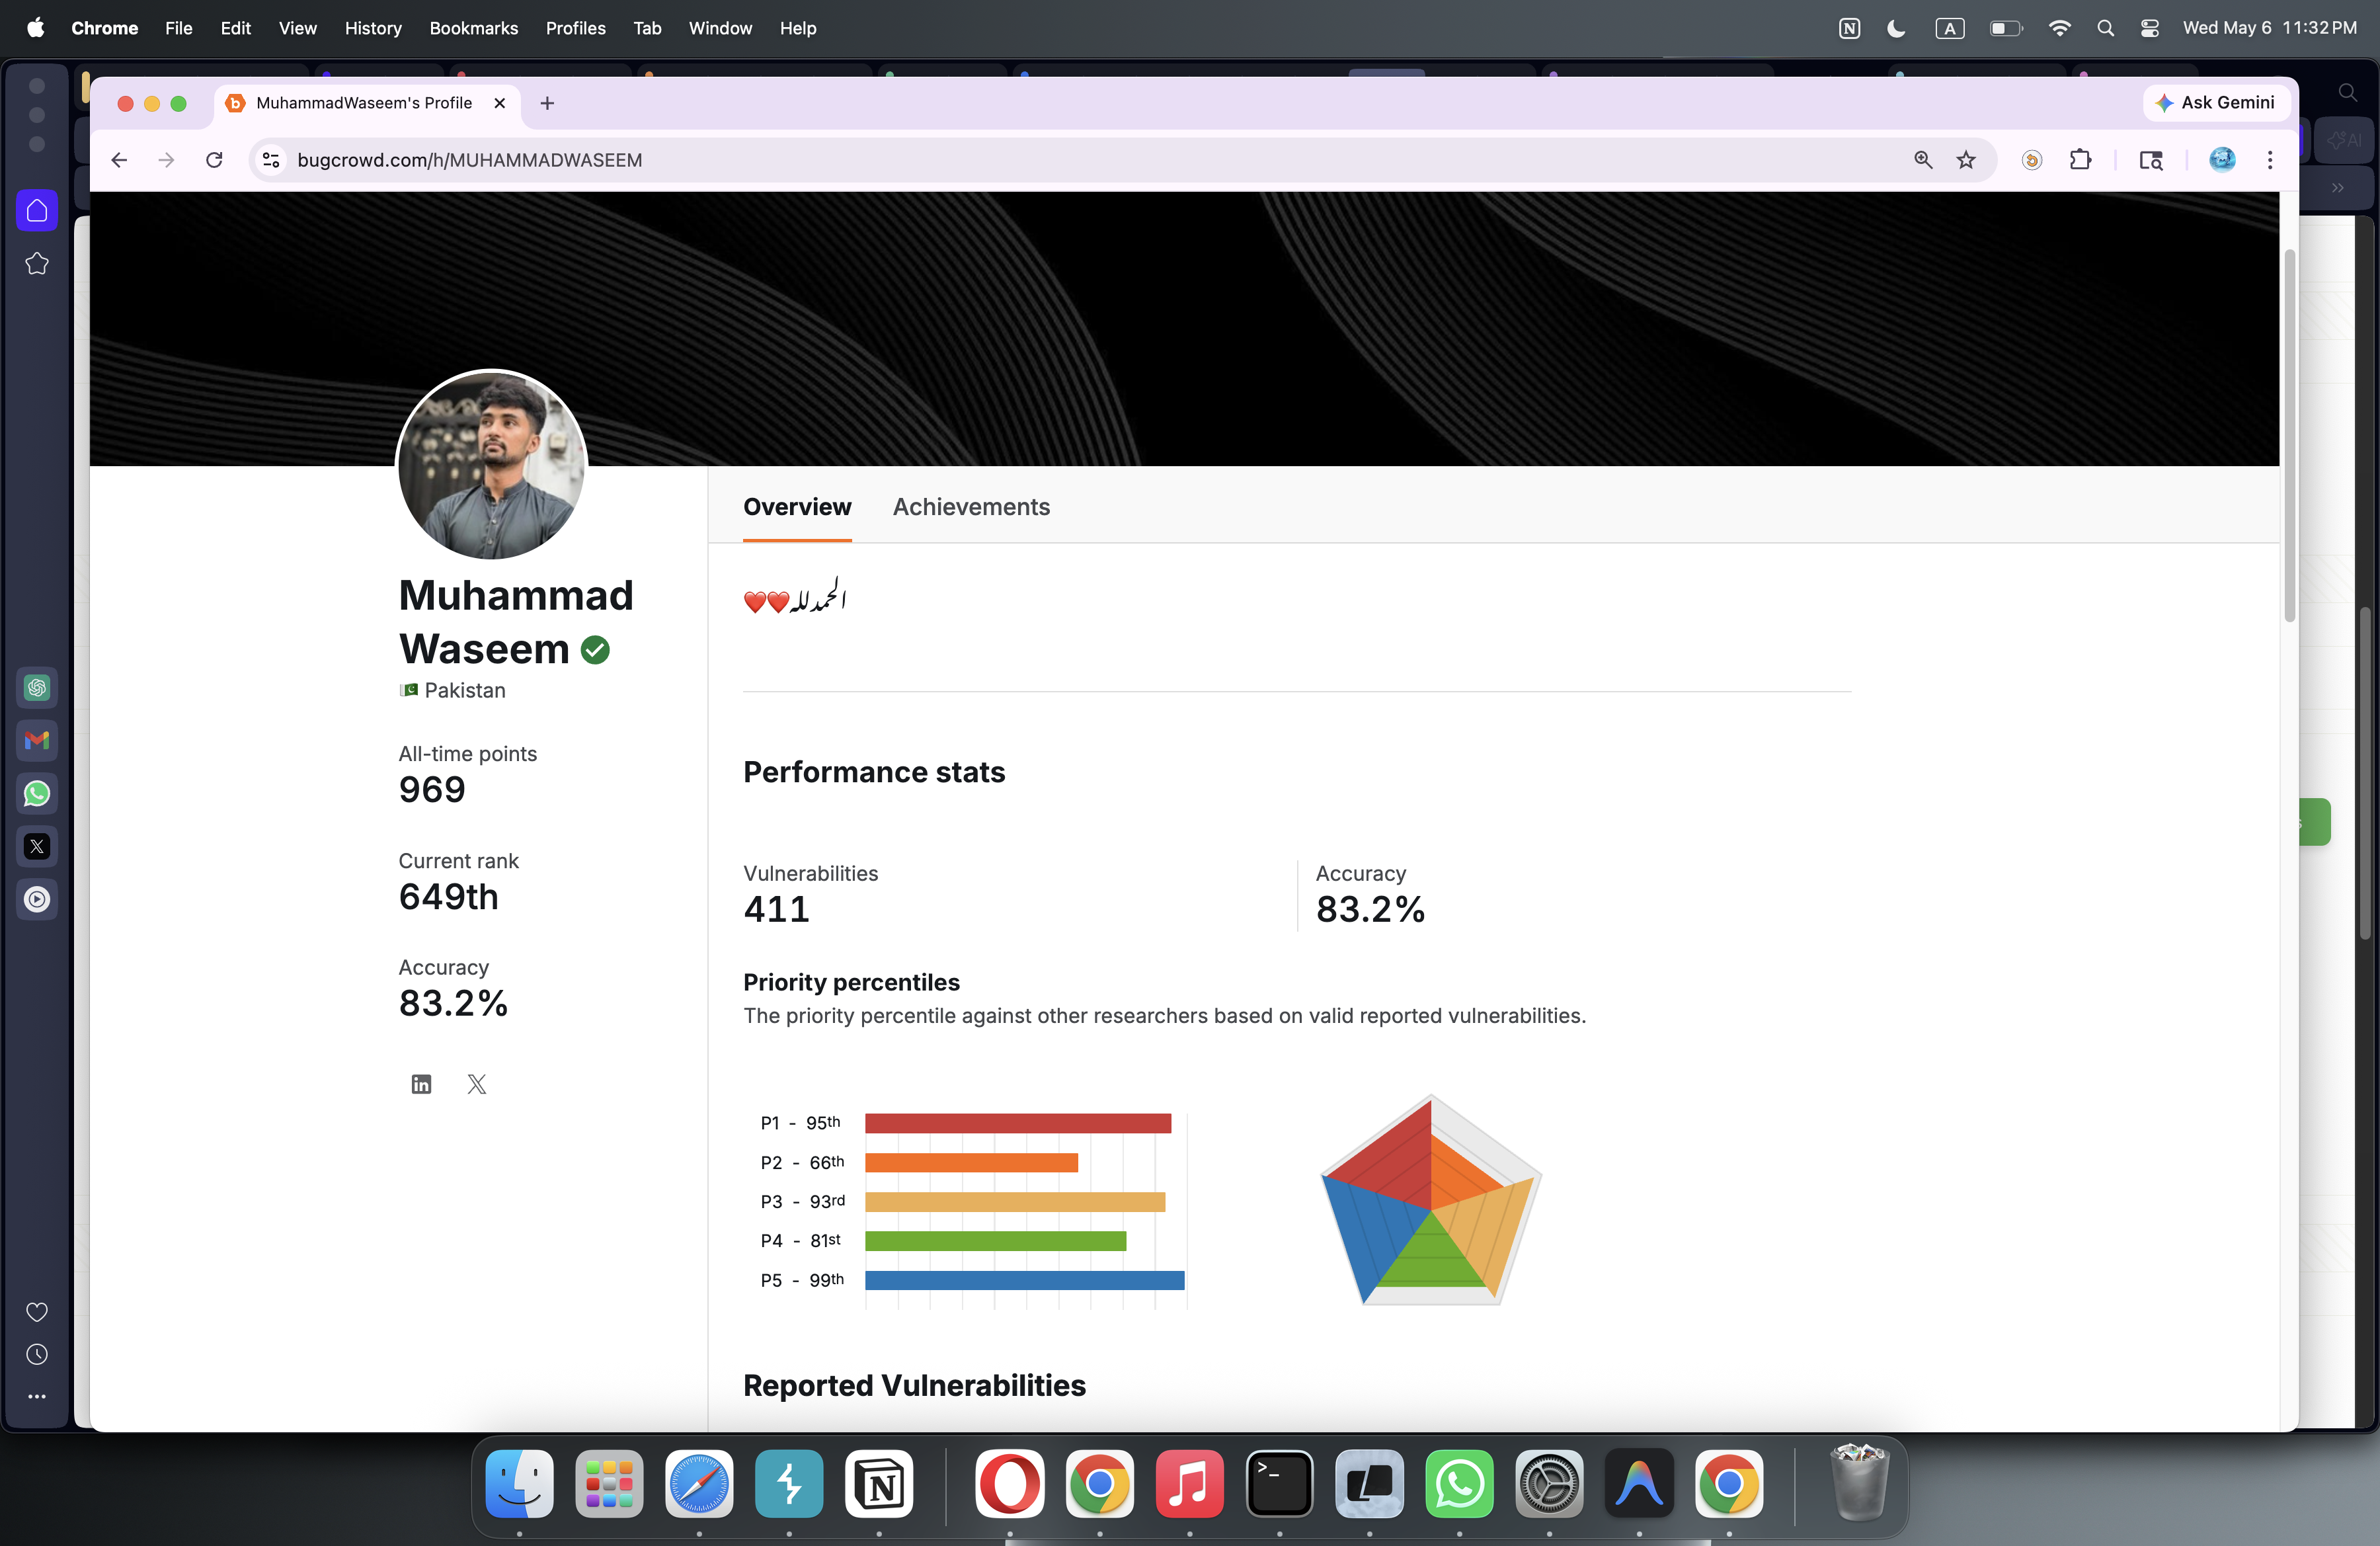Viewport: 2380px width, 1546px height.
Task: Open the Wi-Fi menu in the menu bar
Action: (x=2060, y=28)
